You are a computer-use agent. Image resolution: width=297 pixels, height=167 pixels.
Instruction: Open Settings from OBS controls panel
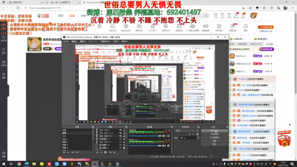(x=215, y=141)
